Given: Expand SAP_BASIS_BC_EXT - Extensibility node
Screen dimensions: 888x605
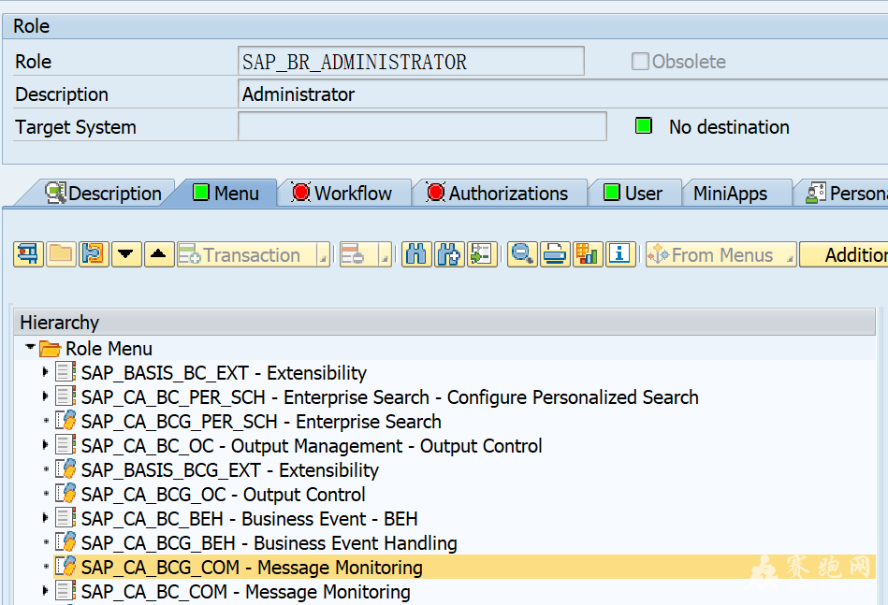Looking at the screenshot, I should (45, 372).
